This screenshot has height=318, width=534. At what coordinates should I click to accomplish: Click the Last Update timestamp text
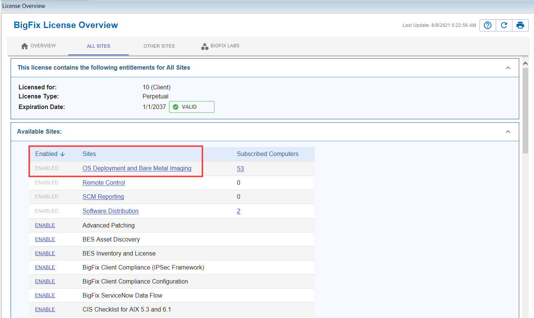(439, 25)
